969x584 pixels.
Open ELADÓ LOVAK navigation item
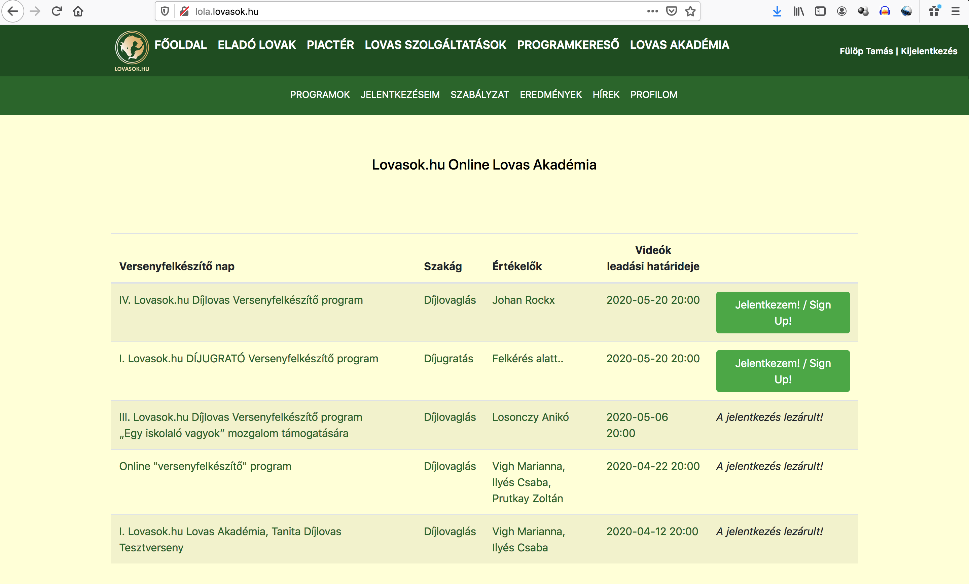coord(257,45)
